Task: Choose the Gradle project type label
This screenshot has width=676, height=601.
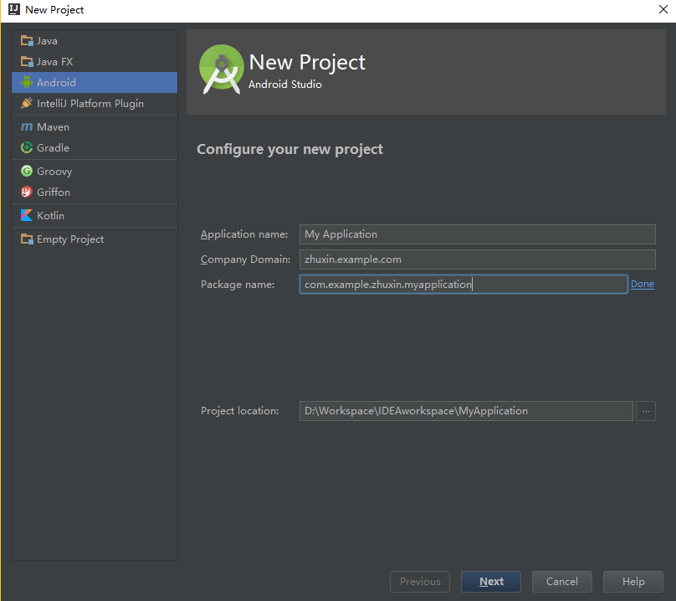Action: [x=53, y=147]
